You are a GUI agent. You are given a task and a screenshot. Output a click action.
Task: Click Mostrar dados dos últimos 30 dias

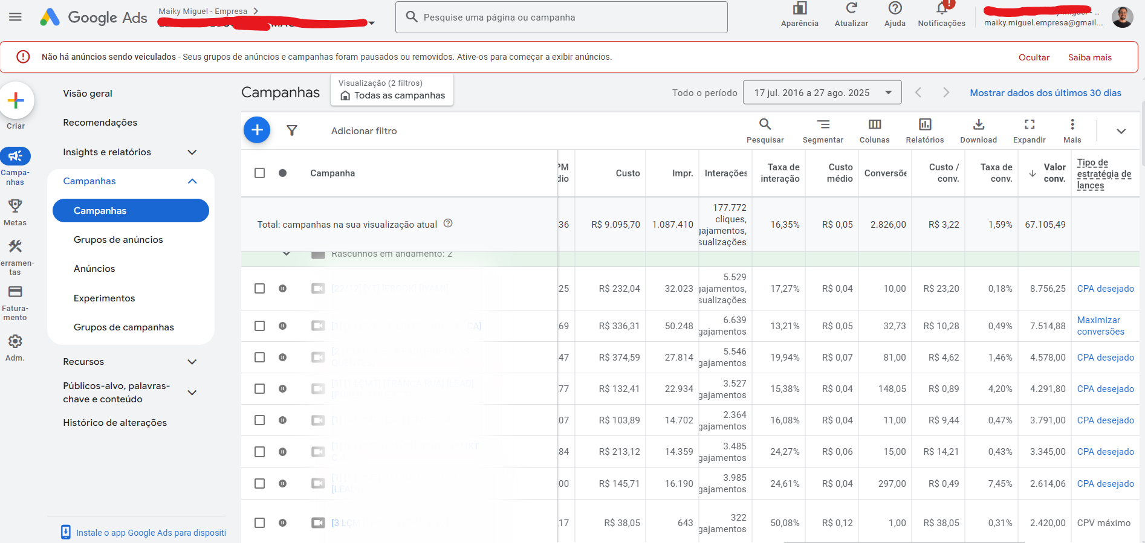[x=1045, y=93]
